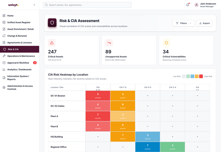Click the Operations & Maintenance wrench icon
Image resolution: width=221 pixels, height=152 pixels.
coord(4,56)
